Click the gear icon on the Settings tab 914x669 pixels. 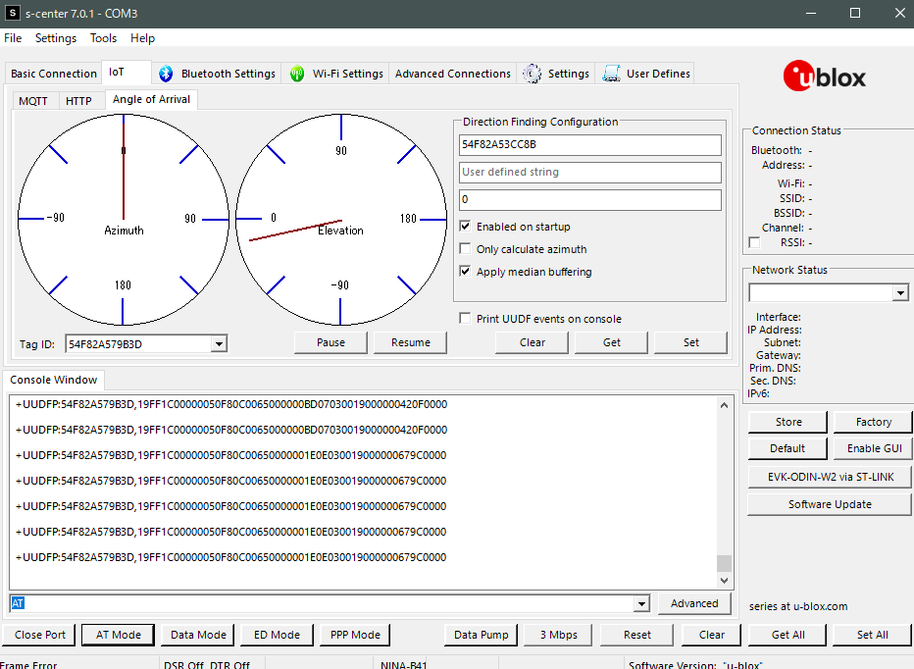point(532,74)
